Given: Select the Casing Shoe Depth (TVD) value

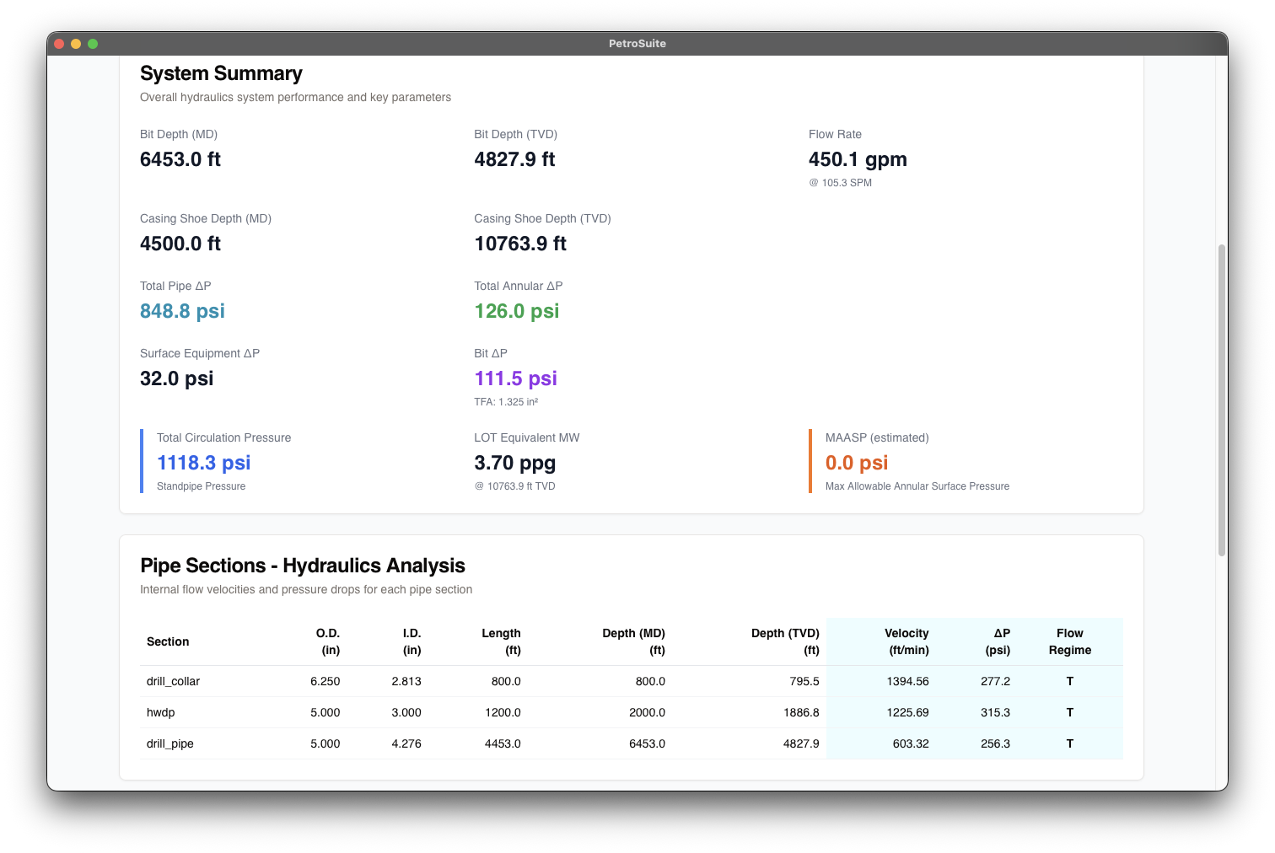Looking at the screenshot, I should [519, 244].
